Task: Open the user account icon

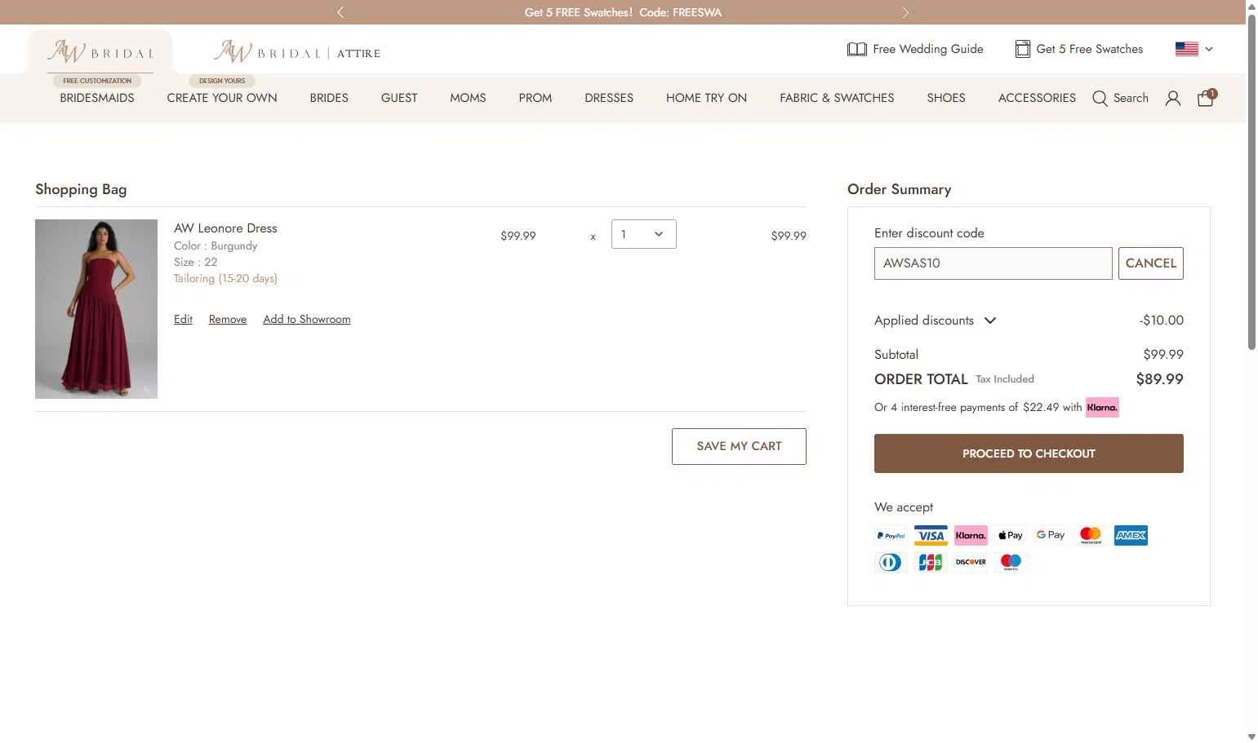Action: [x=1173, y=99]
